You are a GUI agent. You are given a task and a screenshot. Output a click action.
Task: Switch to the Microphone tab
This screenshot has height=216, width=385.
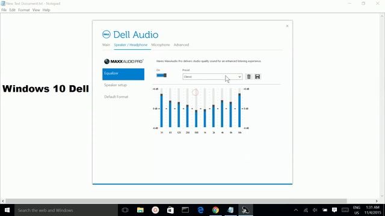[161, 45]
